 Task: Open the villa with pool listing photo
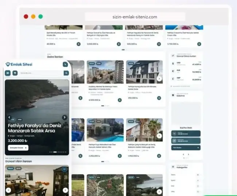[x=105, y=130]
